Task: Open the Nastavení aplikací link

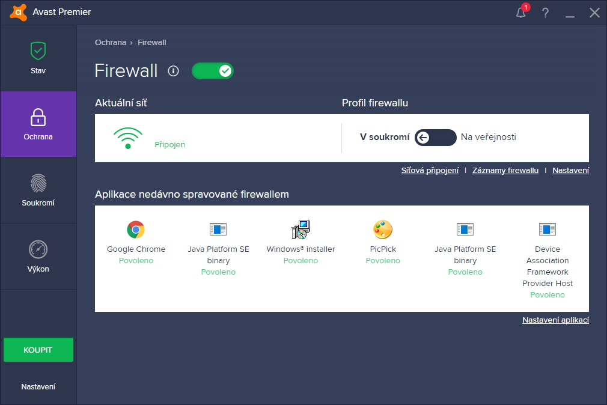Action: (555, 320)
